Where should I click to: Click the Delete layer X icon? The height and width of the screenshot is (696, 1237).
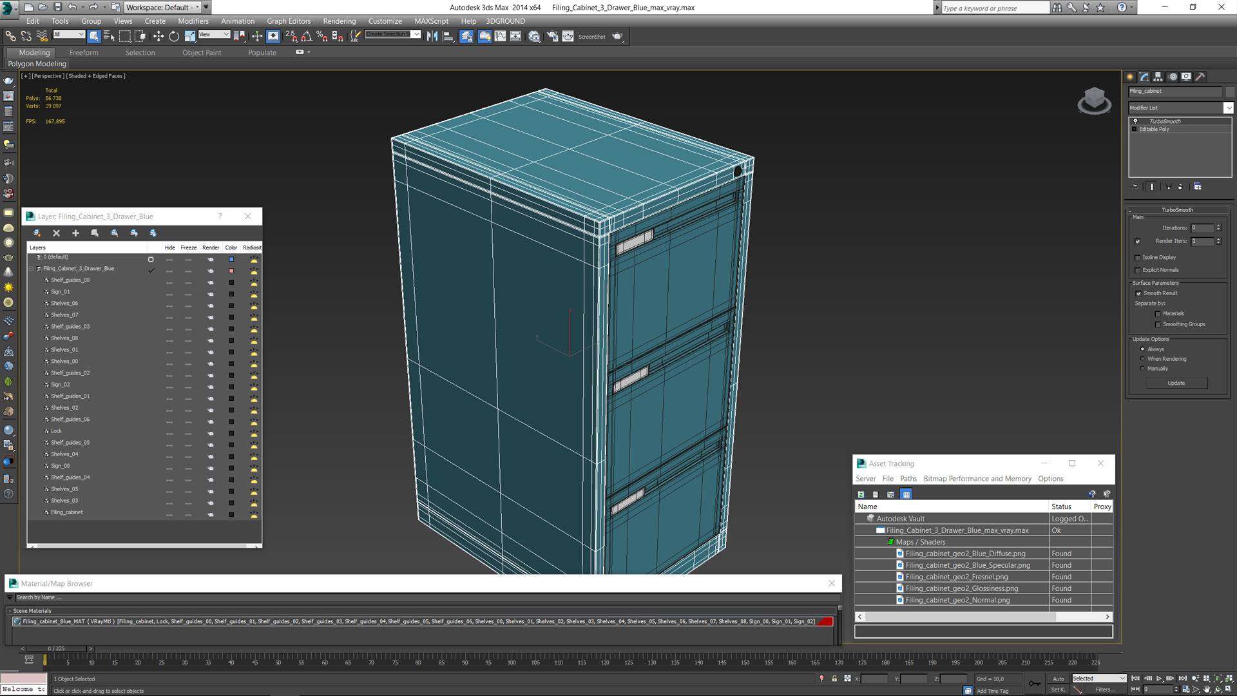tap(56, 233)
